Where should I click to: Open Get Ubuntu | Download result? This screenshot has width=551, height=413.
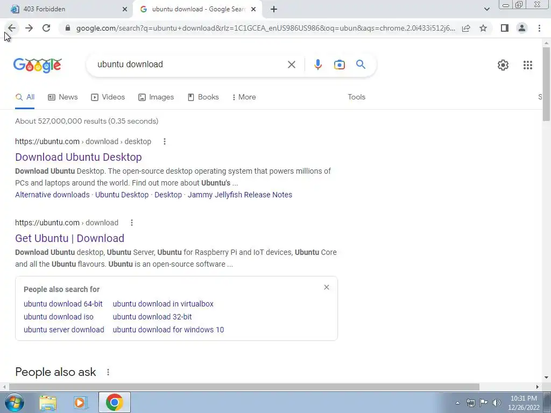click(69, 238)
